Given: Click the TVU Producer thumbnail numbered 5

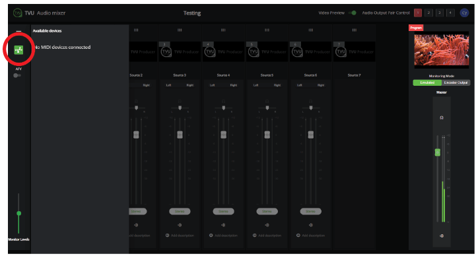Looking at the screenshot, I should tap(267, 52).
